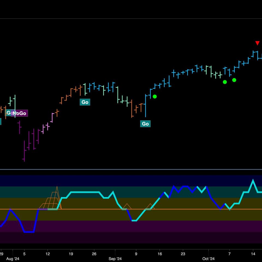The image size is (262, 262).
Task: Select the left green dot in early October
Action: pos(225,82)
